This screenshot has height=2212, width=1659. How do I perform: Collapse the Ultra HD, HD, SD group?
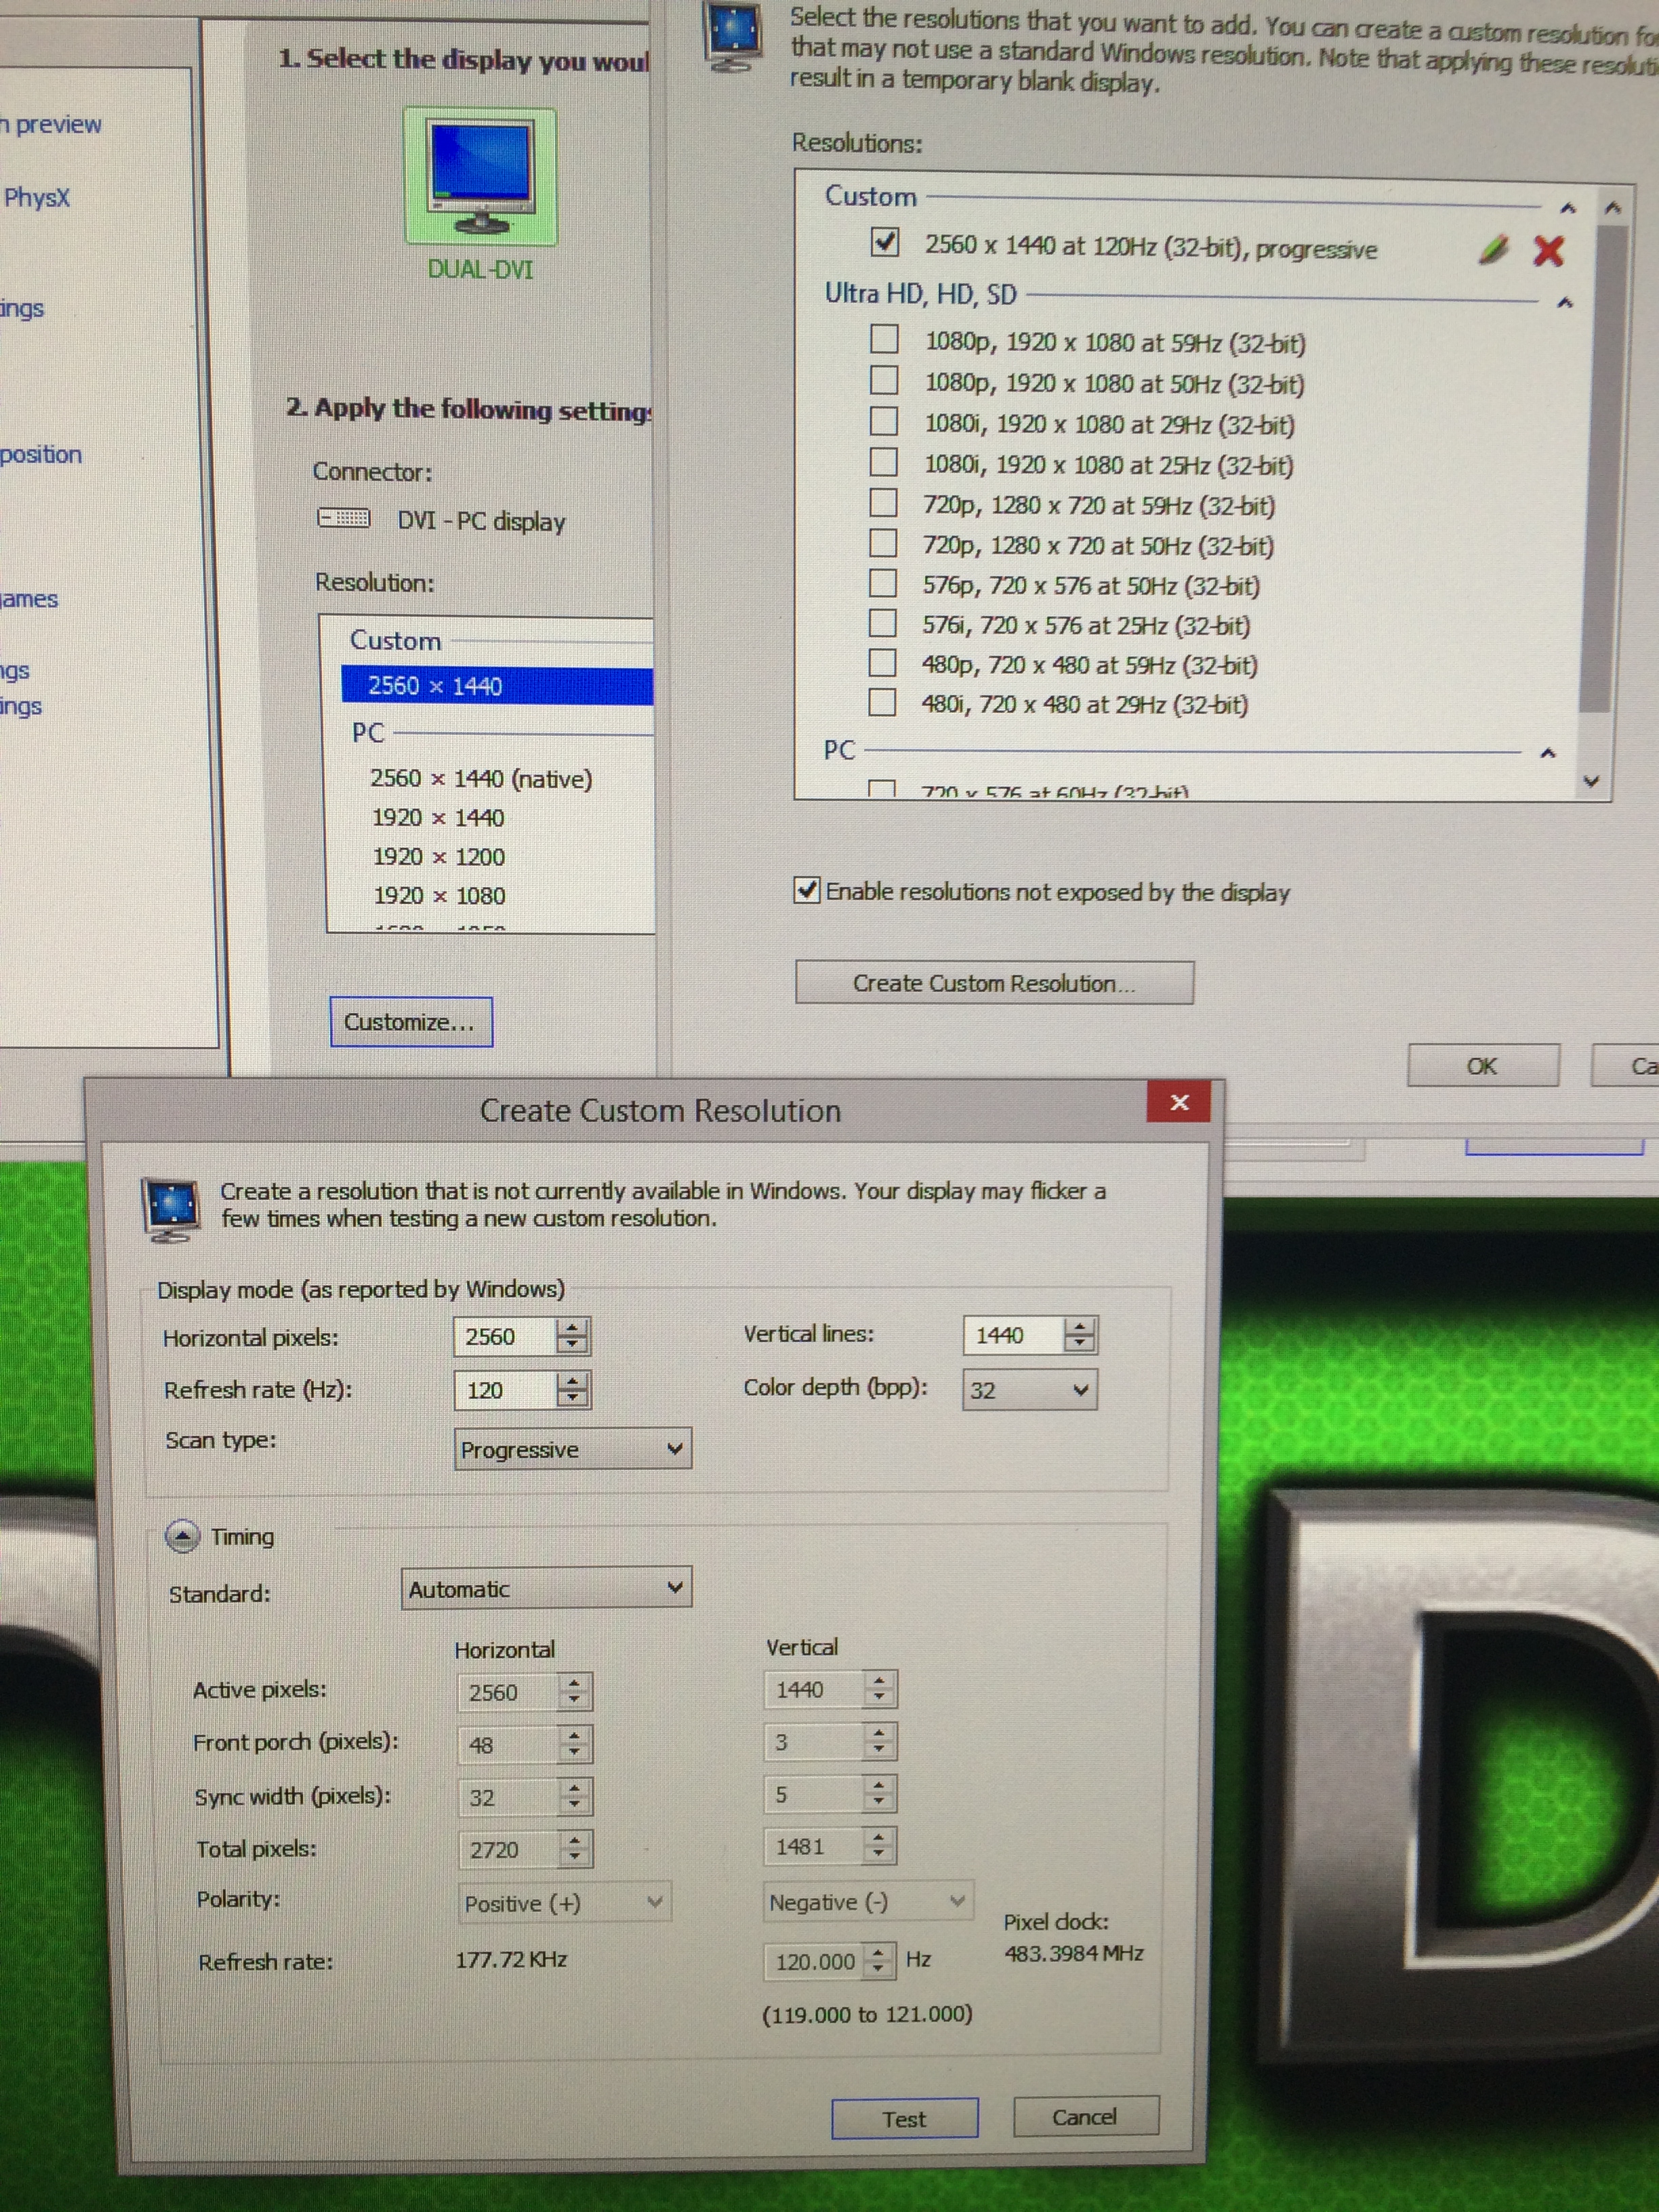click(x=1565, y=302)
